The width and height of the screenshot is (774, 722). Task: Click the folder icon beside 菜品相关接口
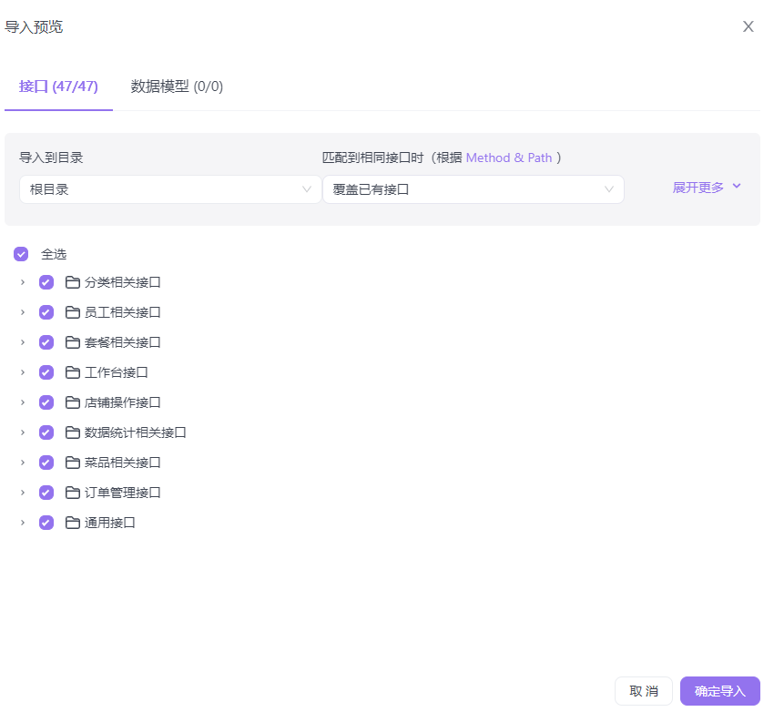(73, 463)
